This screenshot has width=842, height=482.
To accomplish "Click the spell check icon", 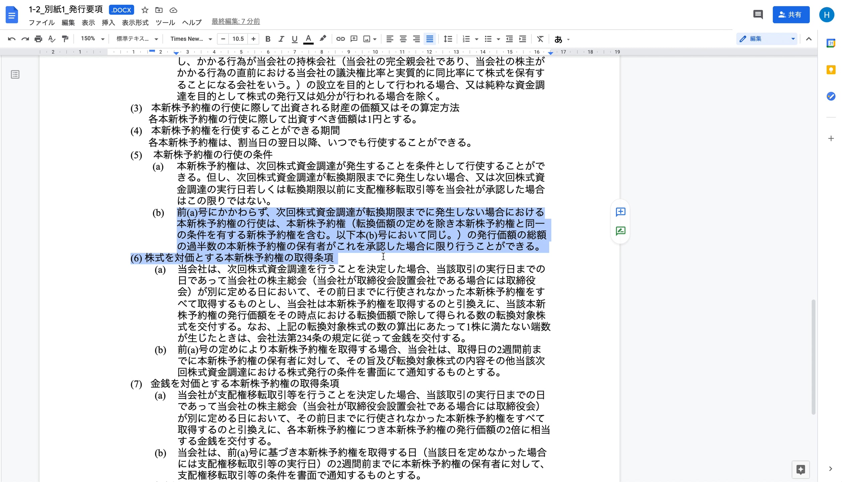I will click(52, 39).
